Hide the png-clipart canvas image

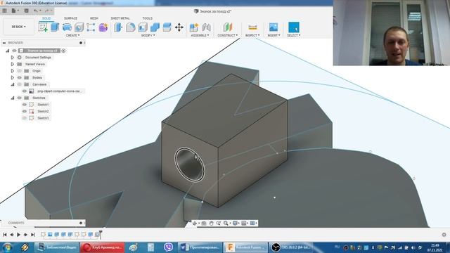coord(25,91)
